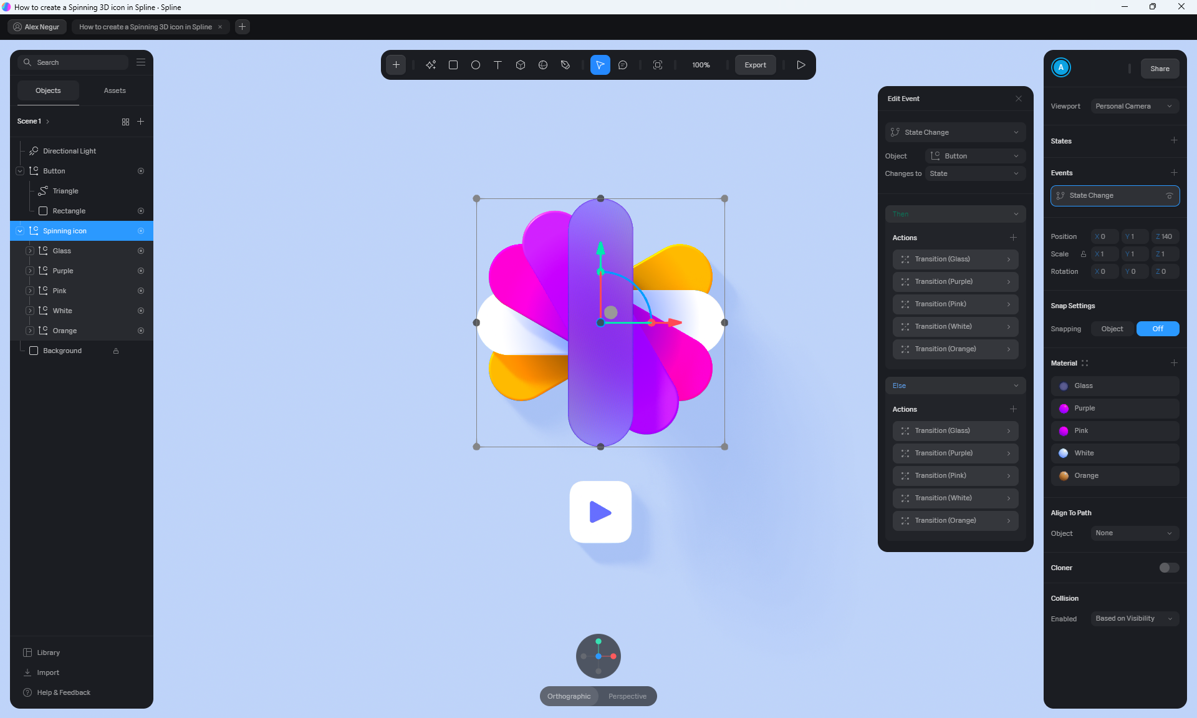Click the toolbar Play preview icon
Screen dimensions: 1197x718
(x=801, y=65)
